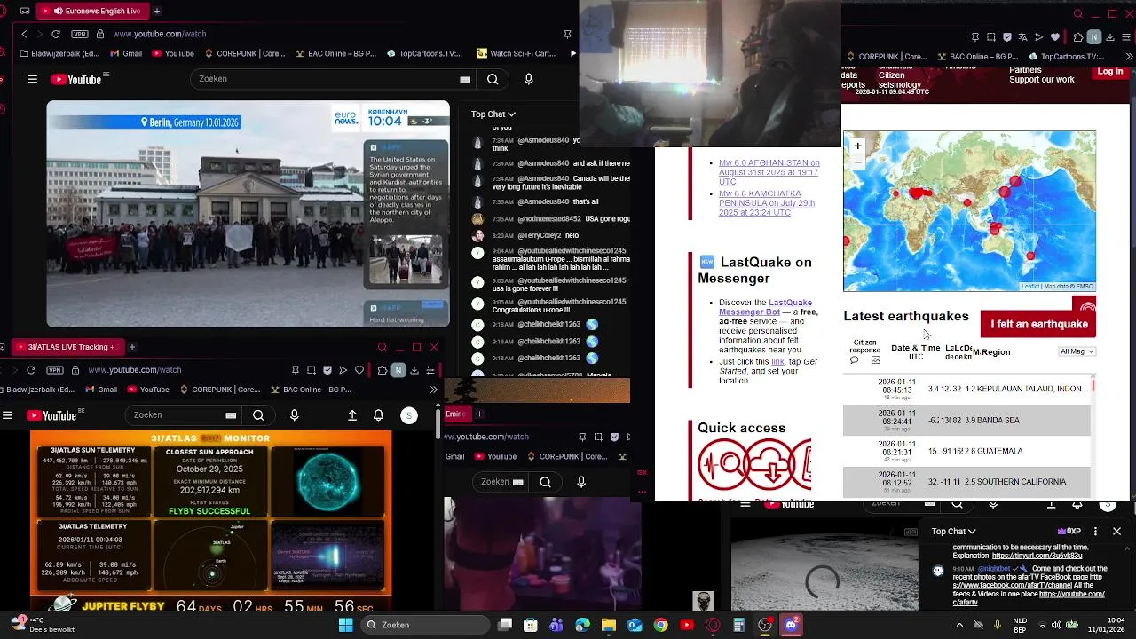Screen dimensions: 1136x639
Task: Click the Log in button on EMSC page
Action: (1109, 72)
